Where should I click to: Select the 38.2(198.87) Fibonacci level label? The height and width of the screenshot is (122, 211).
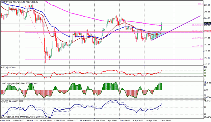[x=197, y=38]
